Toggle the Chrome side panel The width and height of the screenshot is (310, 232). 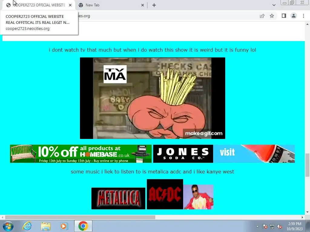point(284,16)
